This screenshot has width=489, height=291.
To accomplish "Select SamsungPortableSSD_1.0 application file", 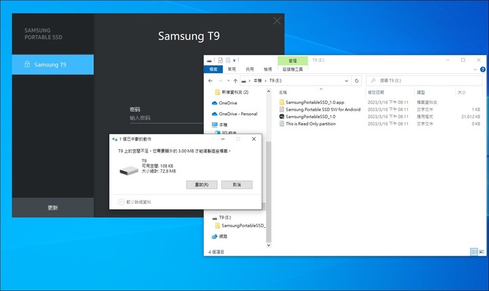I will point(310,117).
